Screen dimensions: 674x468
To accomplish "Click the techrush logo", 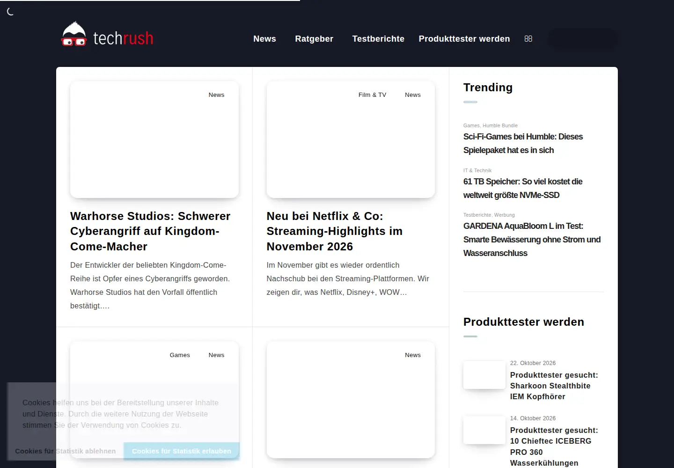I will [107, 34].
